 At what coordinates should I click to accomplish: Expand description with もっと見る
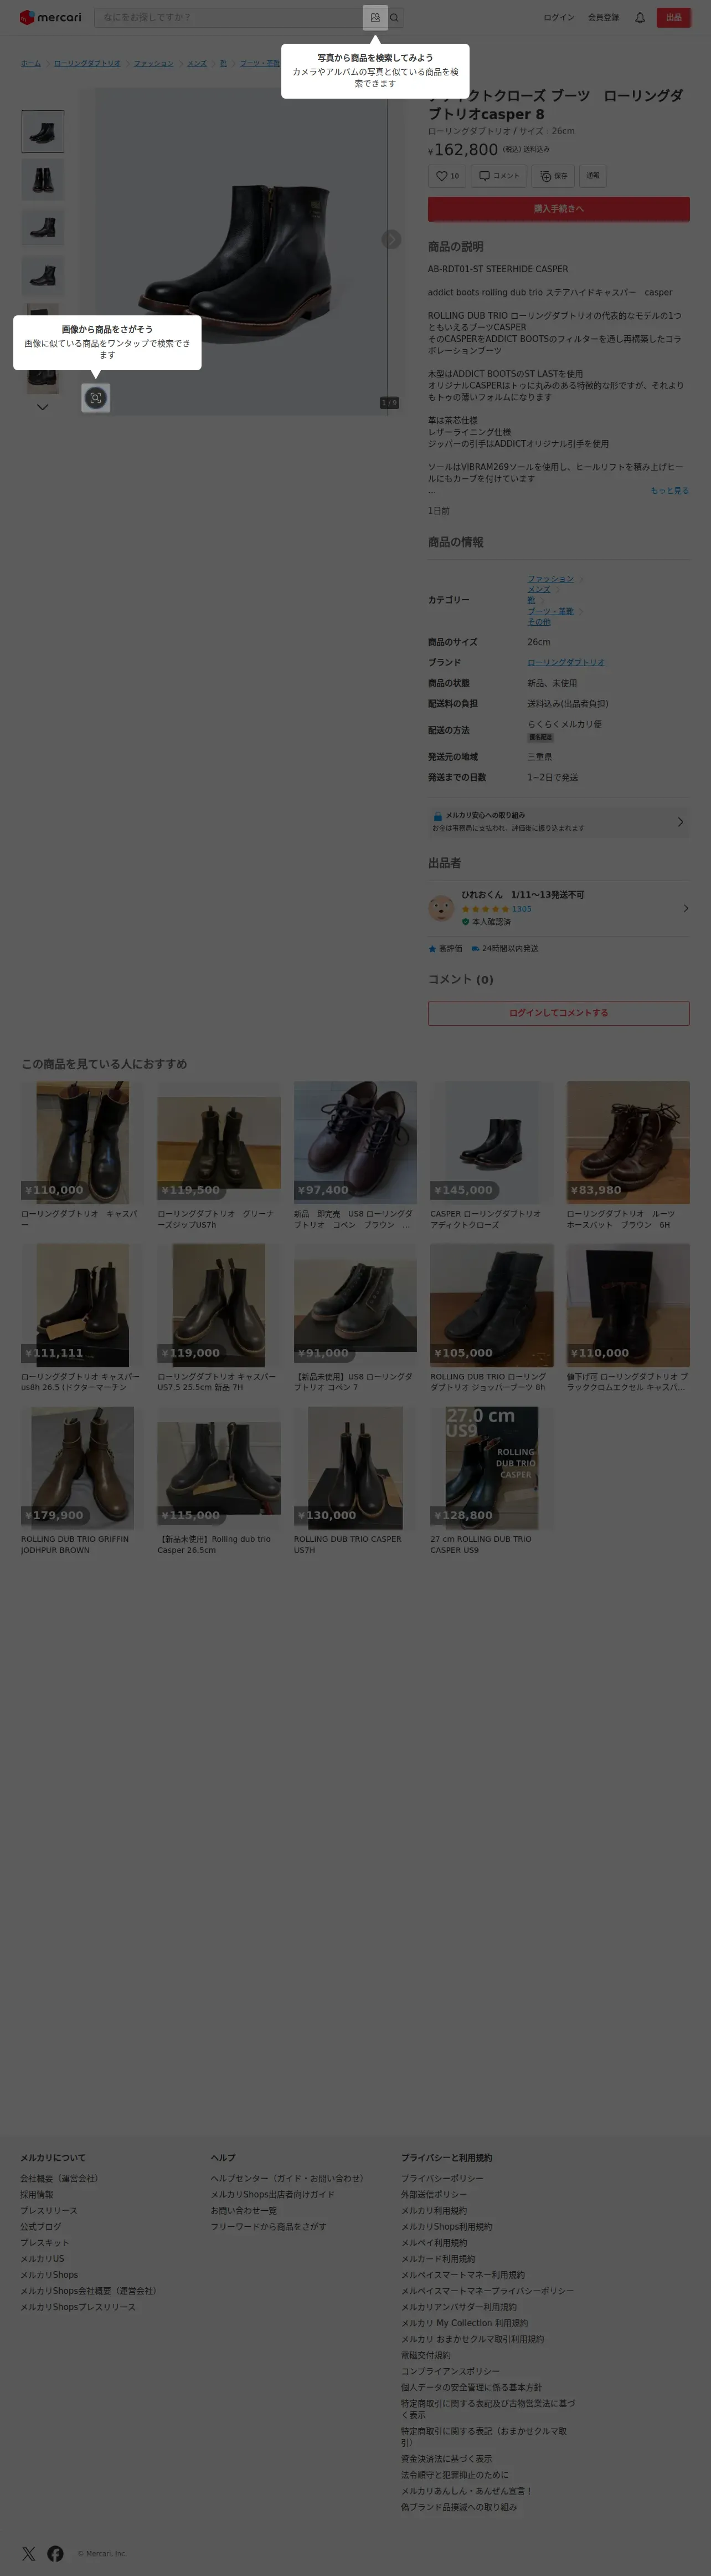click(669, 491)
